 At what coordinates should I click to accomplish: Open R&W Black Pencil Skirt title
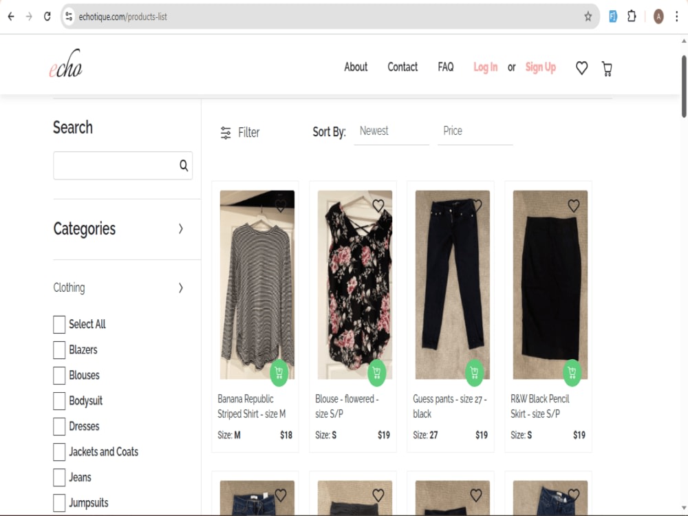(539, 407)
